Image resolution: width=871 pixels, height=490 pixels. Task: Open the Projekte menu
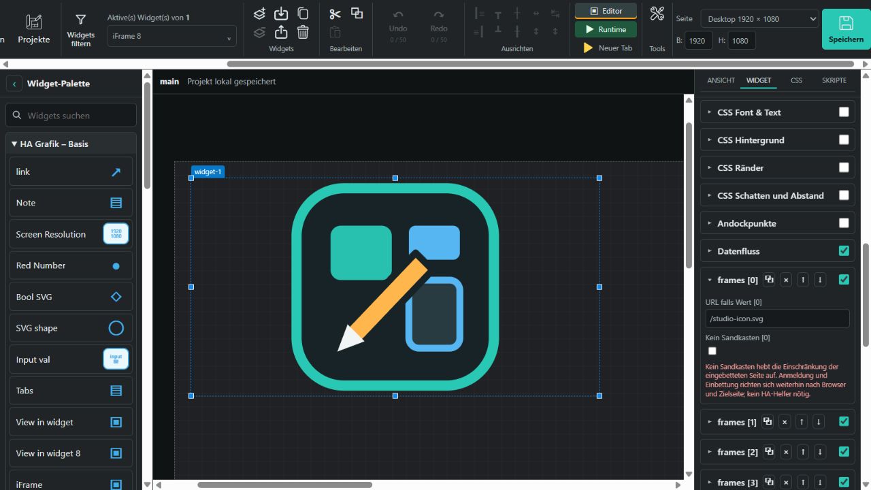point(34,30)
